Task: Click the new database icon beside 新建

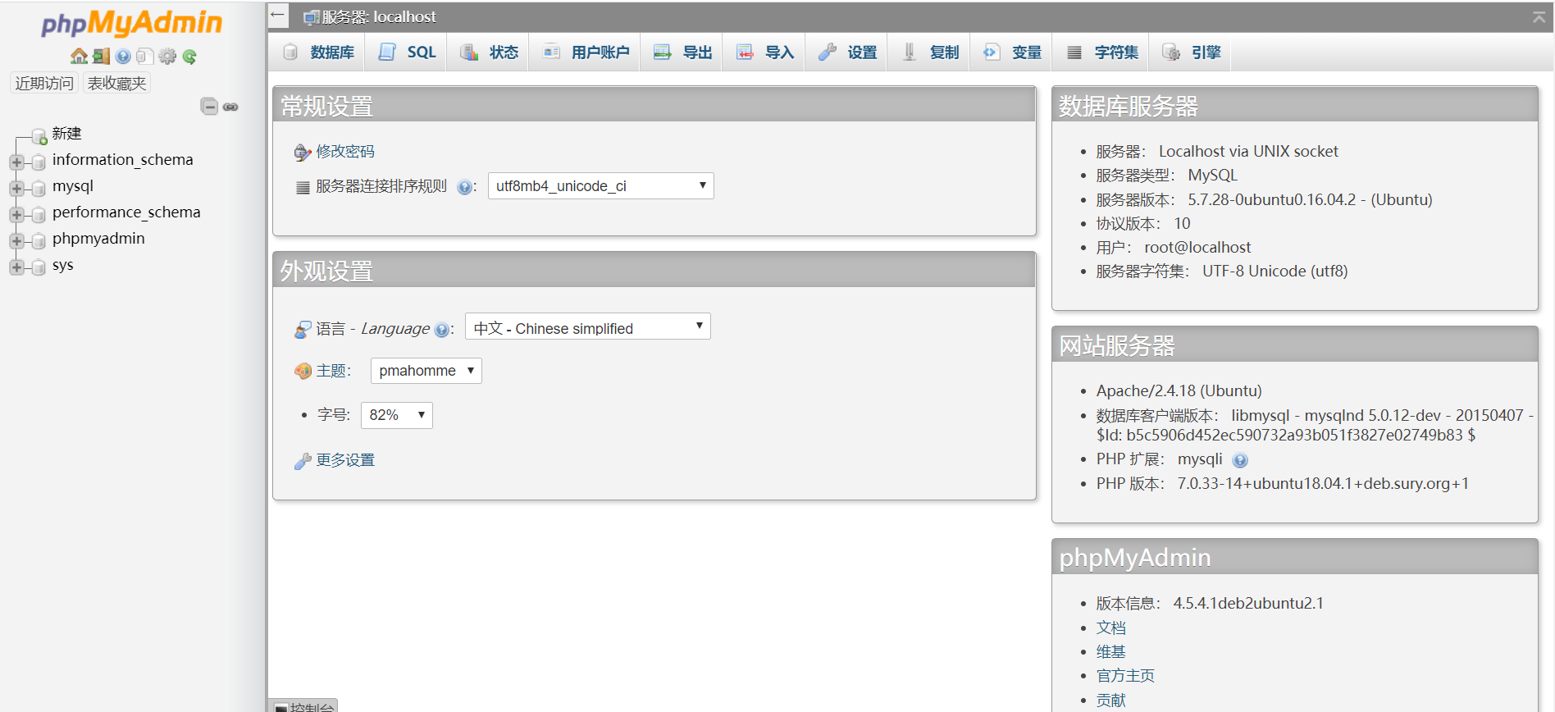Action: pos(39,135)
